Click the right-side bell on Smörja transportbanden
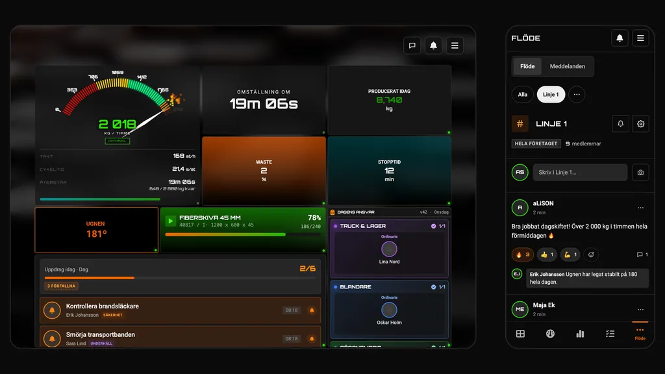The height and width of the screenshot is (374, 665). 312,339
